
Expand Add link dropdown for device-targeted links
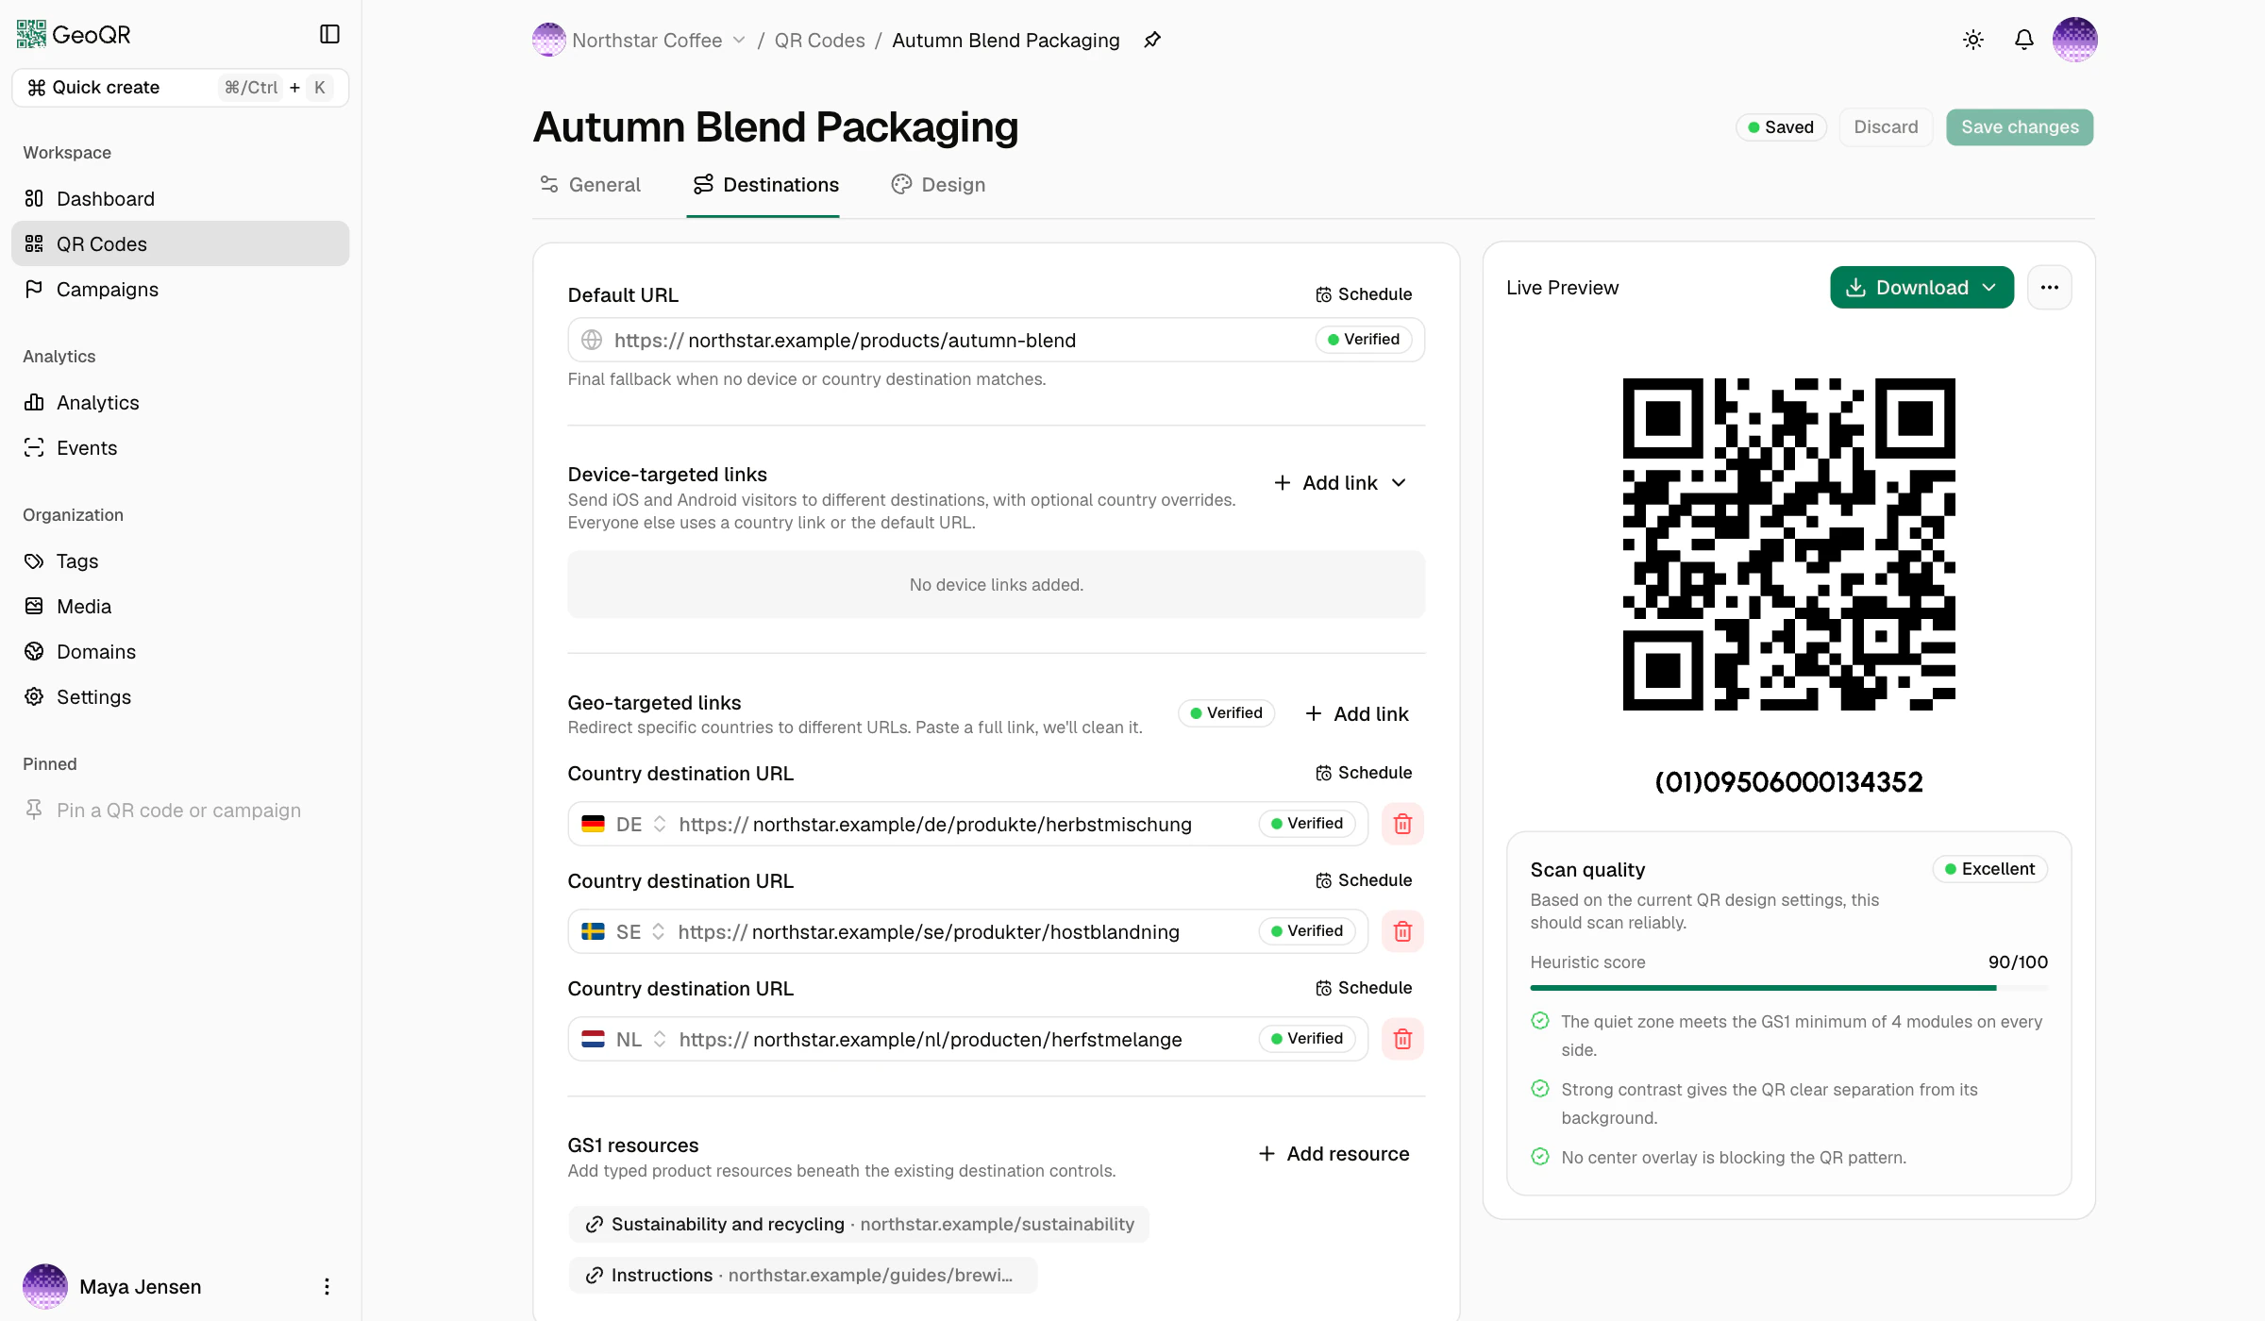(1340, 483)
